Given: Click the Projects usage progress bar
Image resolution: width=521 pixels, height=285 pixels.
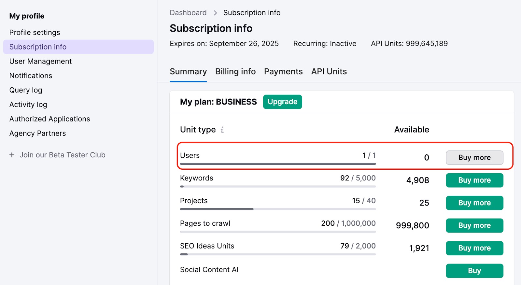Looking at the screenshot, I should click(x=278, y=209).
